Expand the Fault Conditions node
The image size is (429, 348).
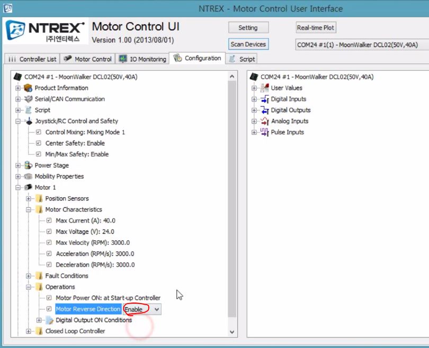click(29, 276)
